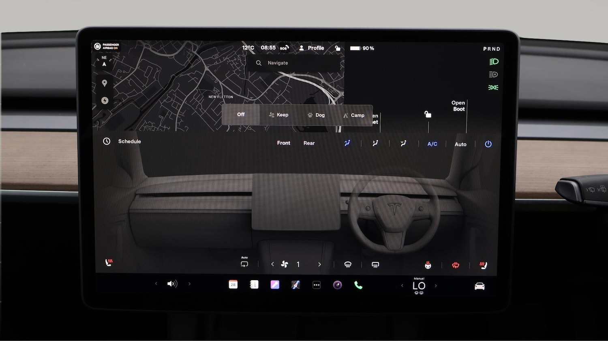The image size is (608, 341).
Task: Toggle the A/C on or off
Action: tap(432, 144)
